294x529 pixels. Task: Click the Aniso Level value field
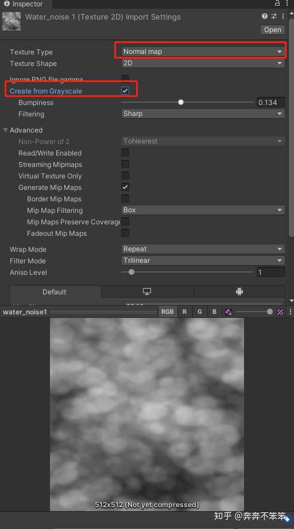[270, 273]
